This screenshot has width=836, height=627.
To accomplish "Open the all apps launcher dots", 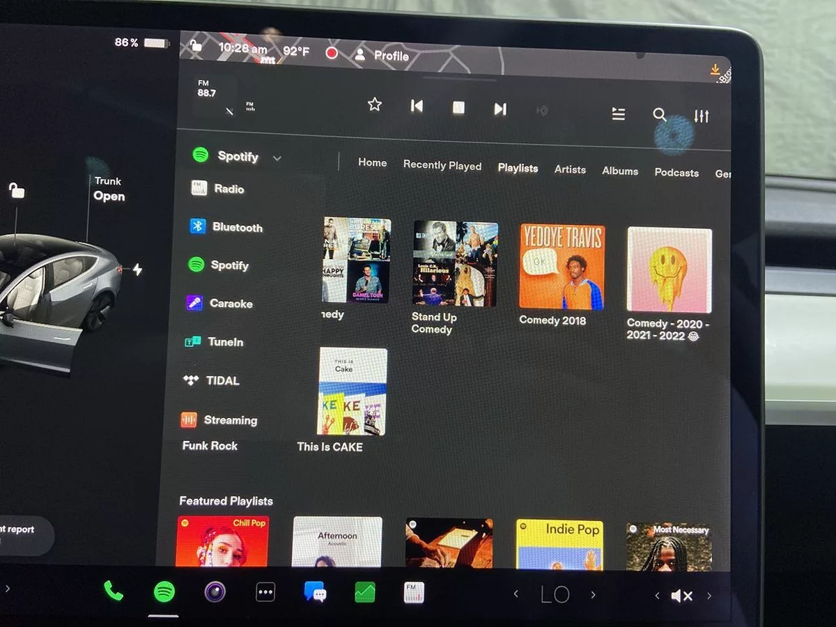I will [x=265, y=592].
